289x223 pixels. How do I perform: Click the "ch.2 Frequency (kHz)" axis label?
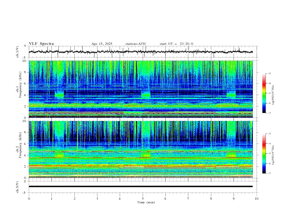tap(19, 145)
